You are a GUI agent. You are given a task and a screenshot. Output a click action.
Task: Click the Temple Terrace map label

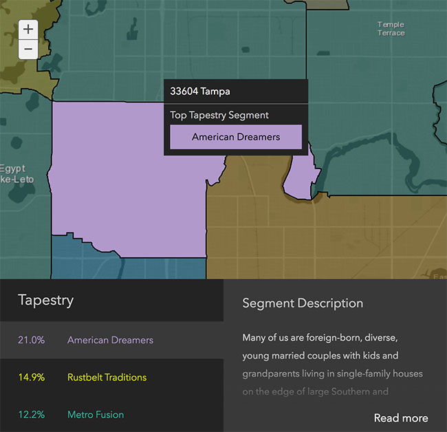(391, 29)
